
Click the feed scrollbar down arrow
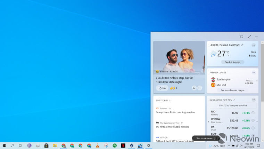pyautogui.click(x=263, y=140)
